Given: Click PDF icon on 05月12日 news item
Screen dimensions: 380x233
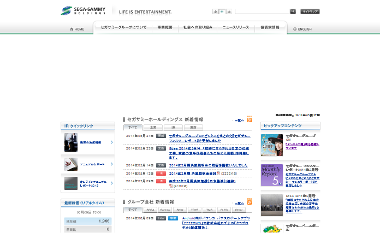Looking at the screenshot, I should 218,174.
